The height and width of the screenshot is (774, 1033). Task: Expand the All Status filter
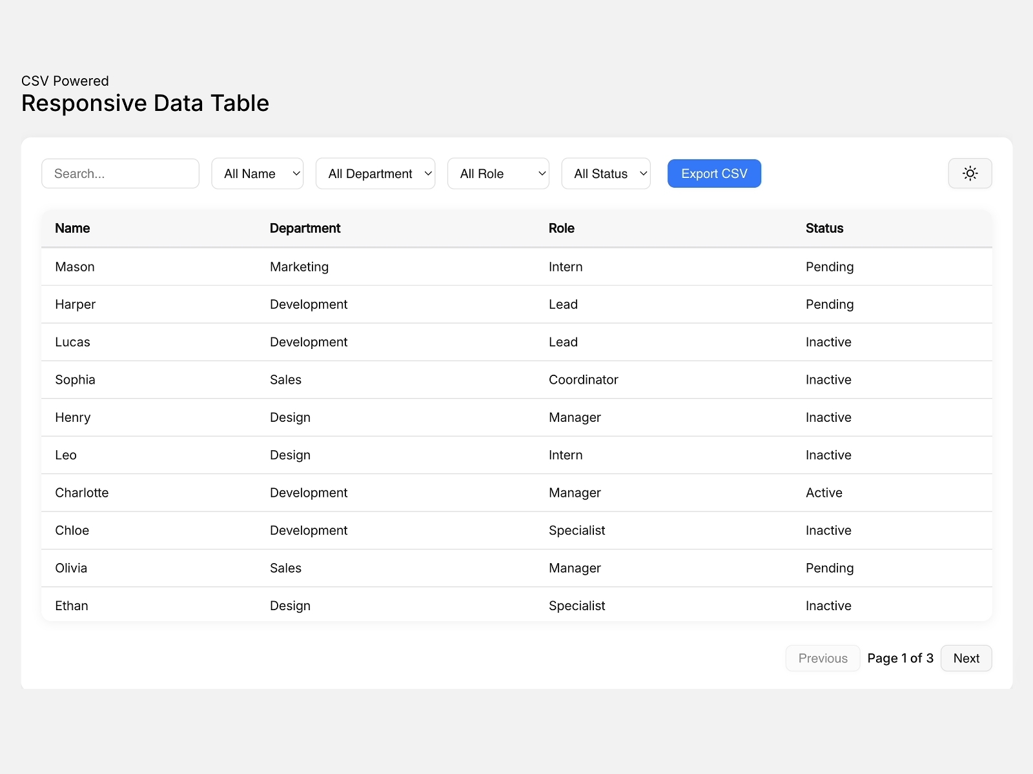(606, 174)
